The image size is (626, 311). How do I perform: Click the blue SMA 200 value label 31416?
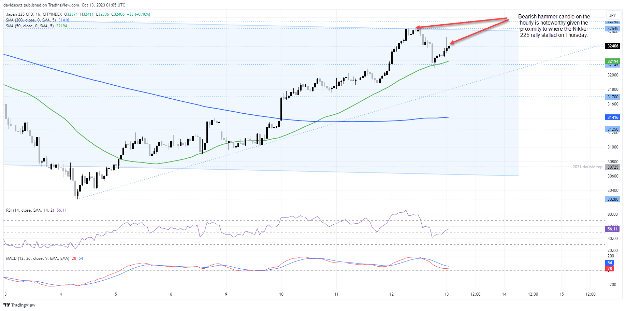613,117
